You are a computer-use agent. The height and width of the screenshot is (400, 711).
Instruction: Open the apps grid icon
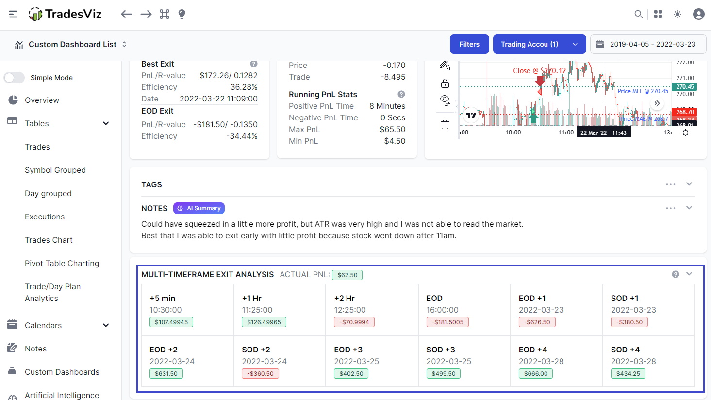[658, 14]
